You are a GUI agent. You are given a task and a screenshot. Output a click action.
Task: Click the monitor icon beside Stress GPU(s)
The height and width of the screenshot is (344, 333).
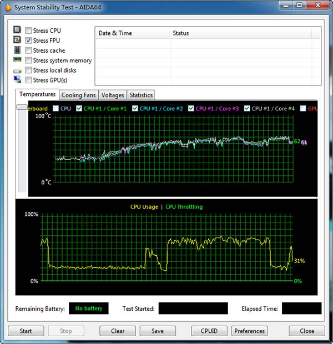coord(17,80)
